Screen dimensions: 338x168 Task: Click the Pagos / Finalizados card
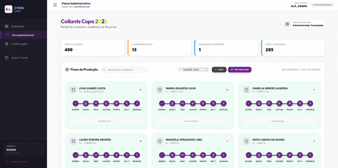[x=293, y=48]
